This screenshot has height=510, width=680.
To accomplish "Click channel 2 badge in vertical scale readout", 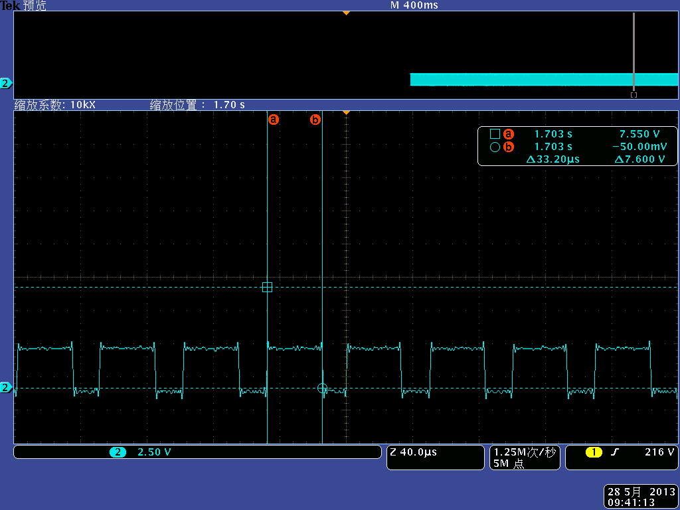I will click(x=118, y=452).
